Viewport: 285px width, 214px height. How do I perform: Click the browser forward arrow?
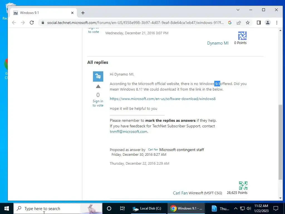coord(23,23)
